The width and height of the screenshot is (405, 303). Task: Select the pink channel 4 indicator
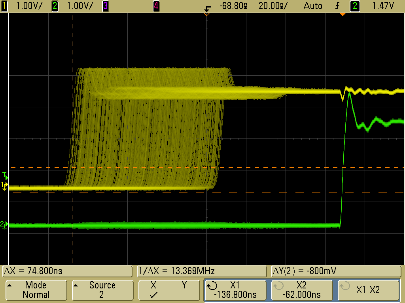point(156,6)
